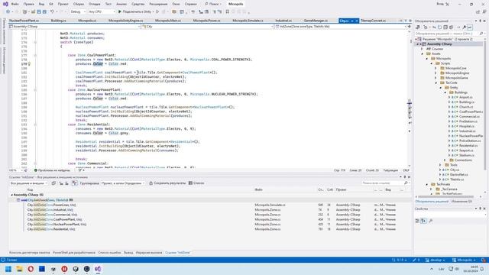
Task: Switch to the NuclearPowerPlant.cs tab
Action: tap(24, 21)
